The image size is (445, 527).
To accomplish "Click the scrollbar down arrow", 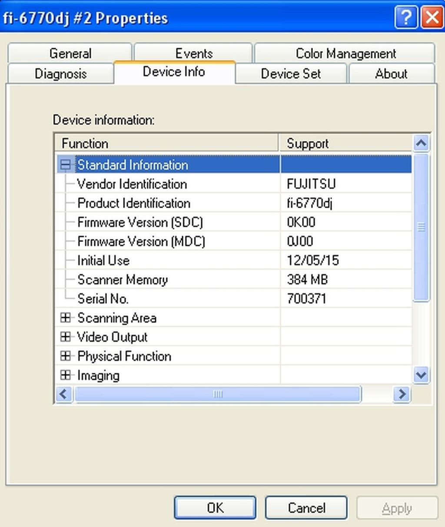I will [421, 375].
